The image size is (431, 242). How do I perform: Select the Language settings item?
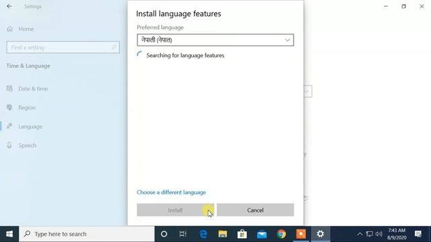30,126
